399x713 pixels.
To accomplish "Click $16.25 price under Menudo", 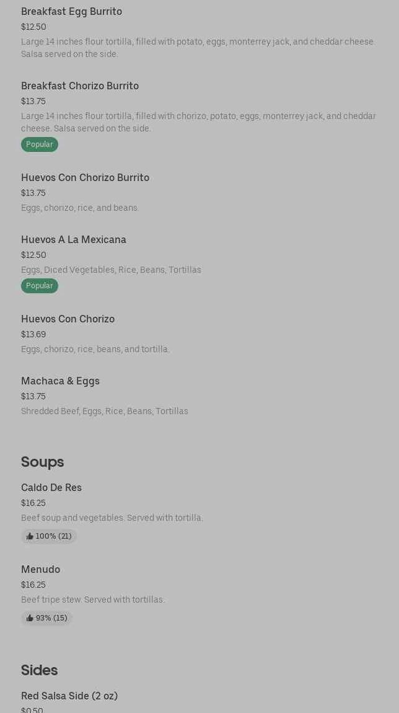I will pos(33,585).
